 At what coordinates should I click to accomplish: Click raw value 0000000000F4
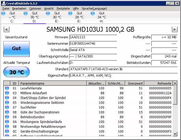(160, 98)
